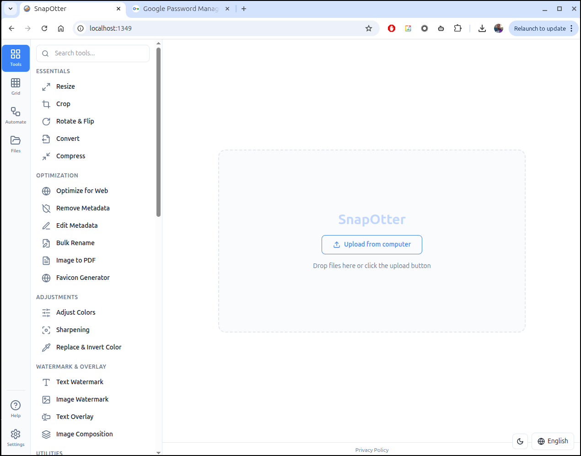Image resolution: width=581 pixels, height=456 pixels.
Task: Select the Compress tool icon
Action: (x=46, y=156)
